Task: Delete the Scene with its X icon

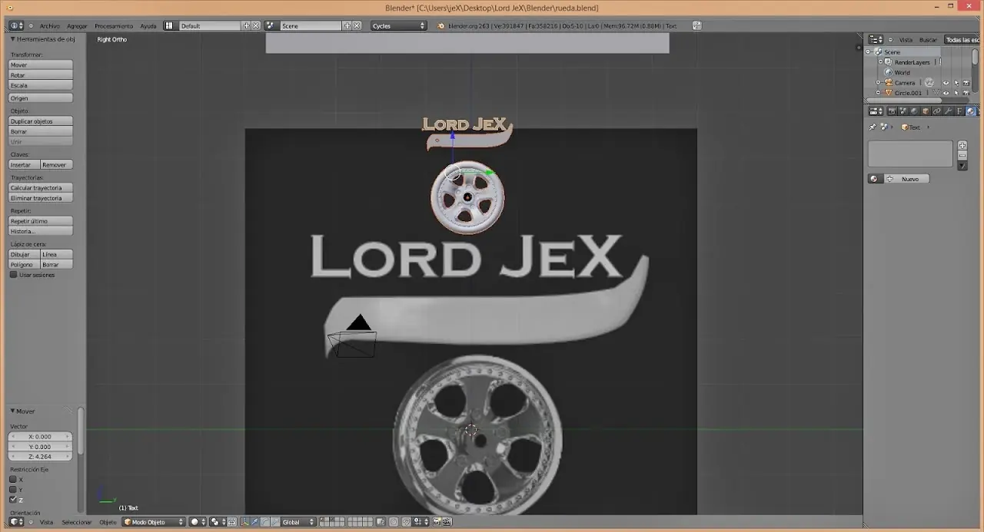Action: (x=357, y=25)
